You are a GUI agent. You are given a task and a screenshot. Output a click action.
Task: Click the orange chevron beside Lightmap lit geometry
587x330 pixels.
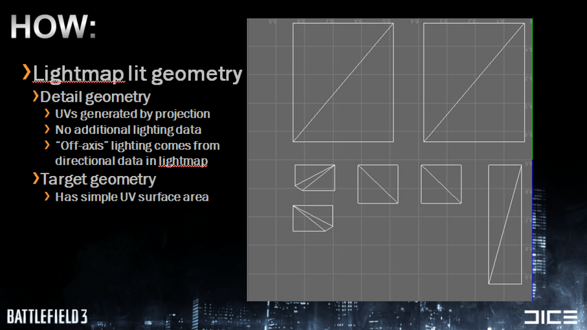pos(27,72)
